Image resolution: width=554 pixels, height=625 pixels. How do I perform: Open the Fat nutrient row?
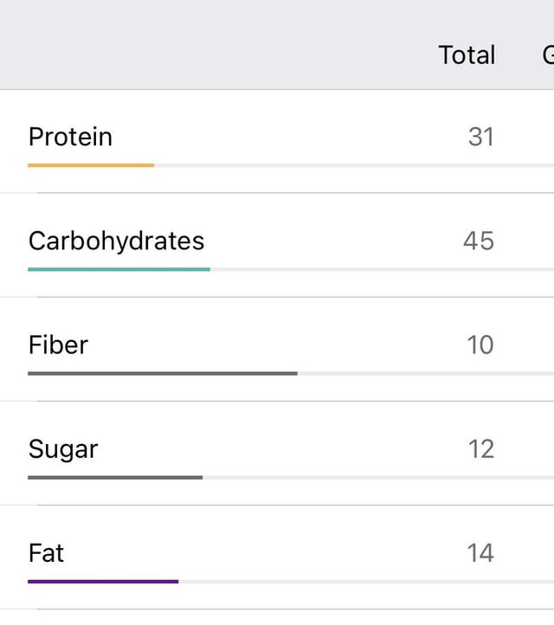pos(277,557)
